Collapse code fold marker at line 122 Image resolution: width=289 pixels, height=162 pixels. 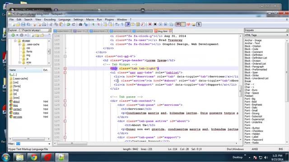[65, 101]
